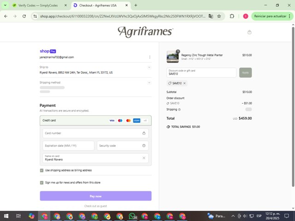Expand the Shipping method section
Image resolution: width=295 pixels, height=221 pixels.
[x=149, y=82]
